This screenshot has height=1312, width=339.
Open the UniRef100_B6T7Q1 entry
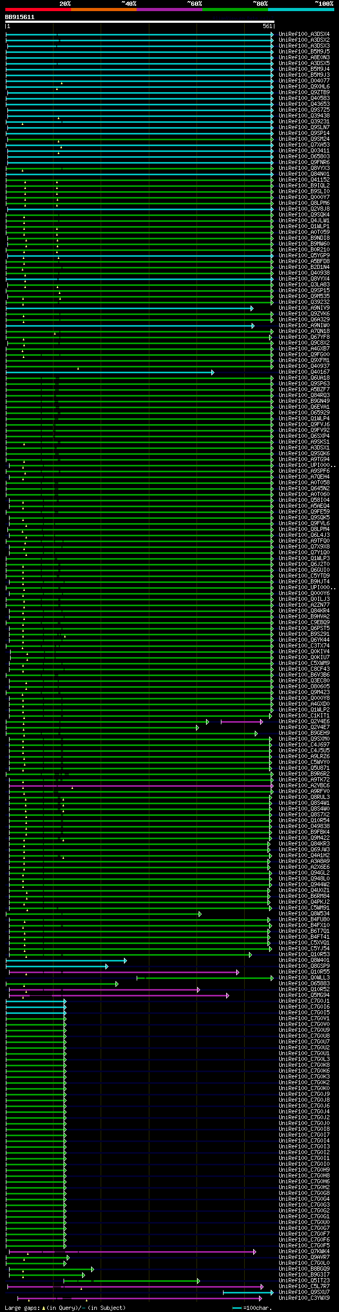304,931
